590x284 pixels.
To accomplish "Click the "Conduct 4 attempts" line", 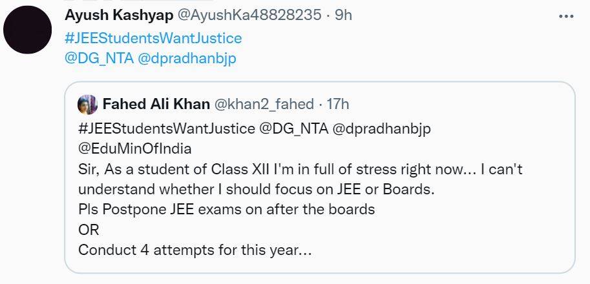I will (x=195, y=250).
